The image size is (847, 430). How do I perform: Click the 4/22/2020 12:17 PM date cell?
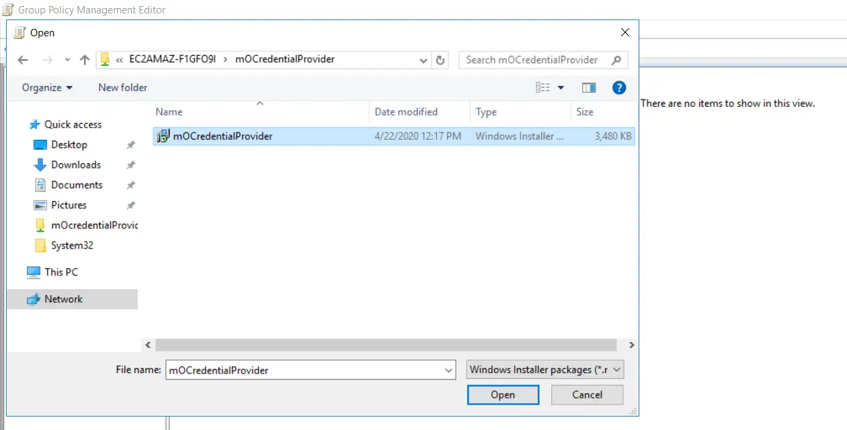point(417,136)
